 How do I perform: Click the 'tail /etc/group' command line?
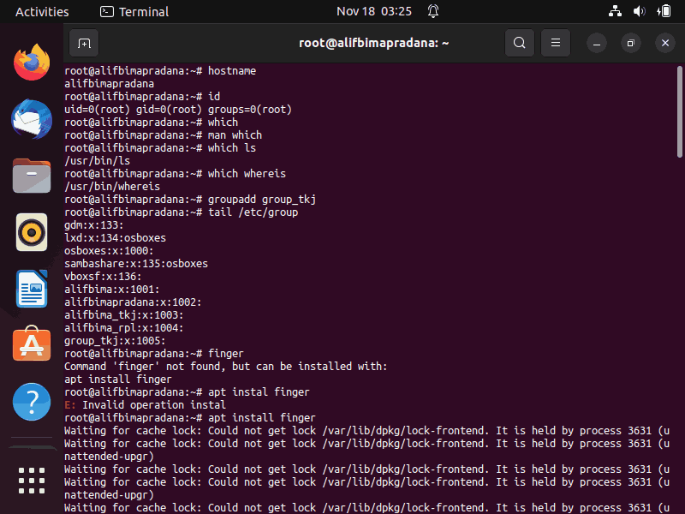coord(182,212)
